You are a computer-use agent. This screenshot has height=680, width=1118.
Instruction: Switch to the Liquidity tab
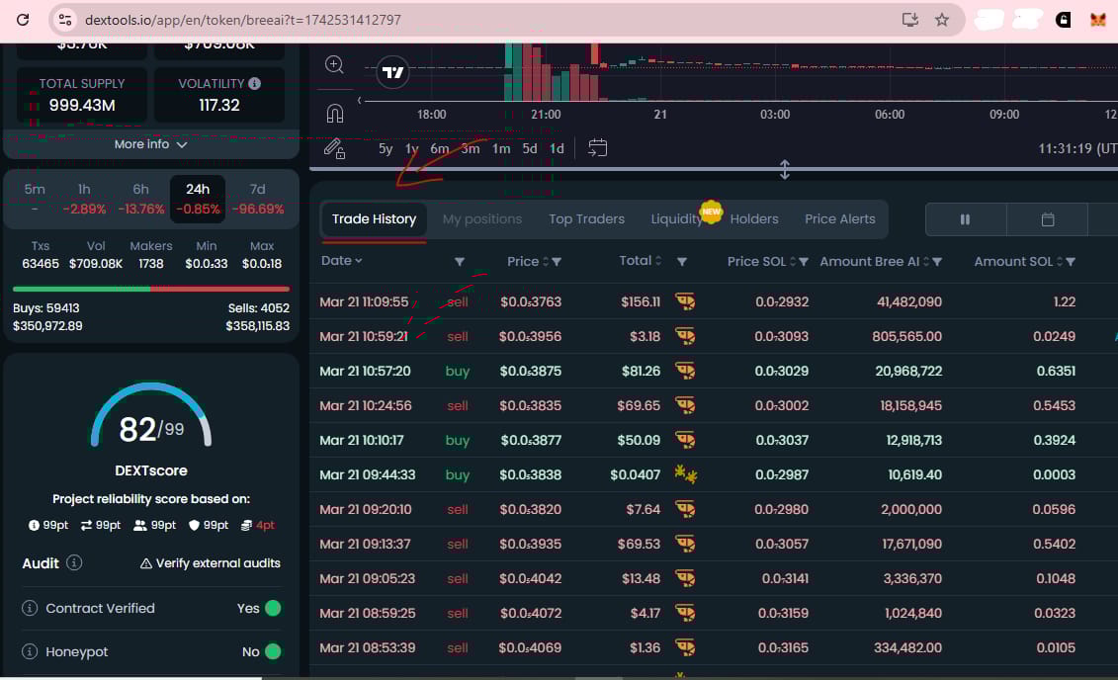click(x=676, y=218)
